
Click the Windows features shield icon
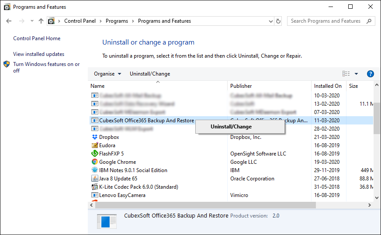click(7, 64)
